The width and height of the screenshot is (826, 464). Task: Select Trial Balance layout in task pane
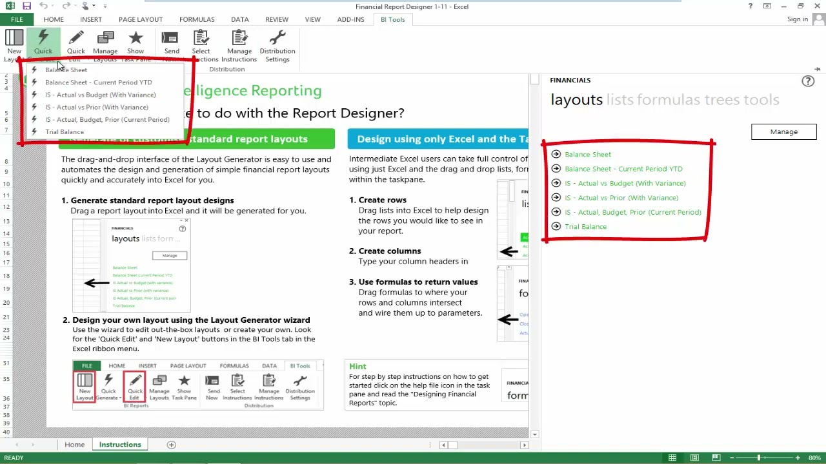[x=586, y=227]
